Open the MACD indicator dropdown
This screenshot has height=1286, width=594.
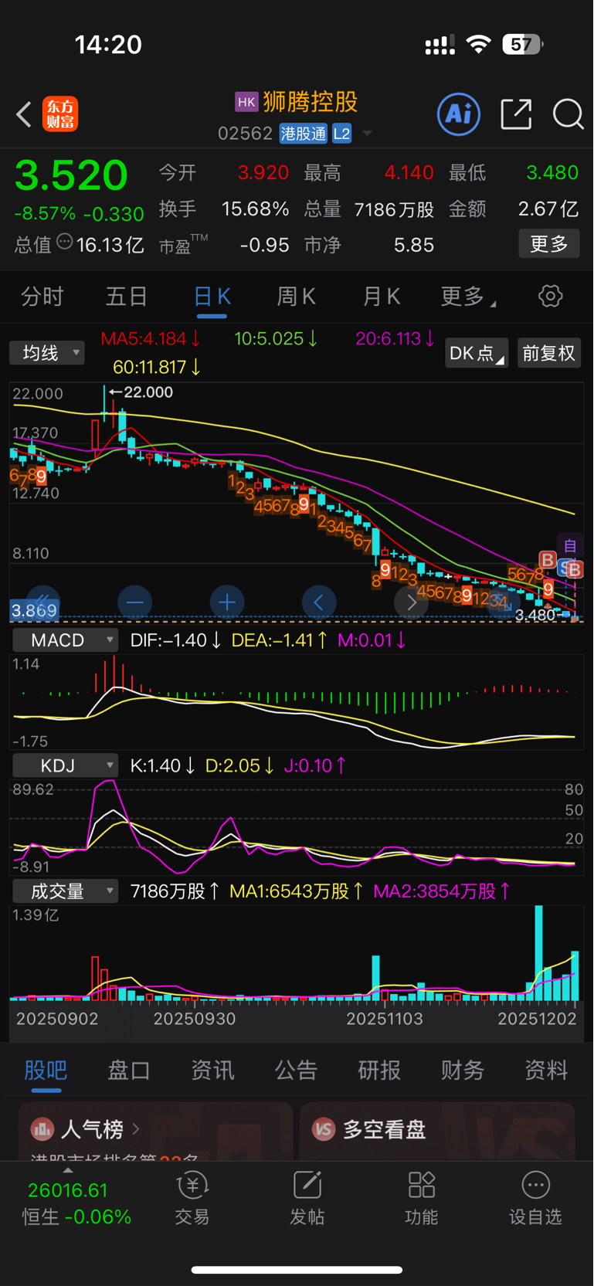point(66,640)
